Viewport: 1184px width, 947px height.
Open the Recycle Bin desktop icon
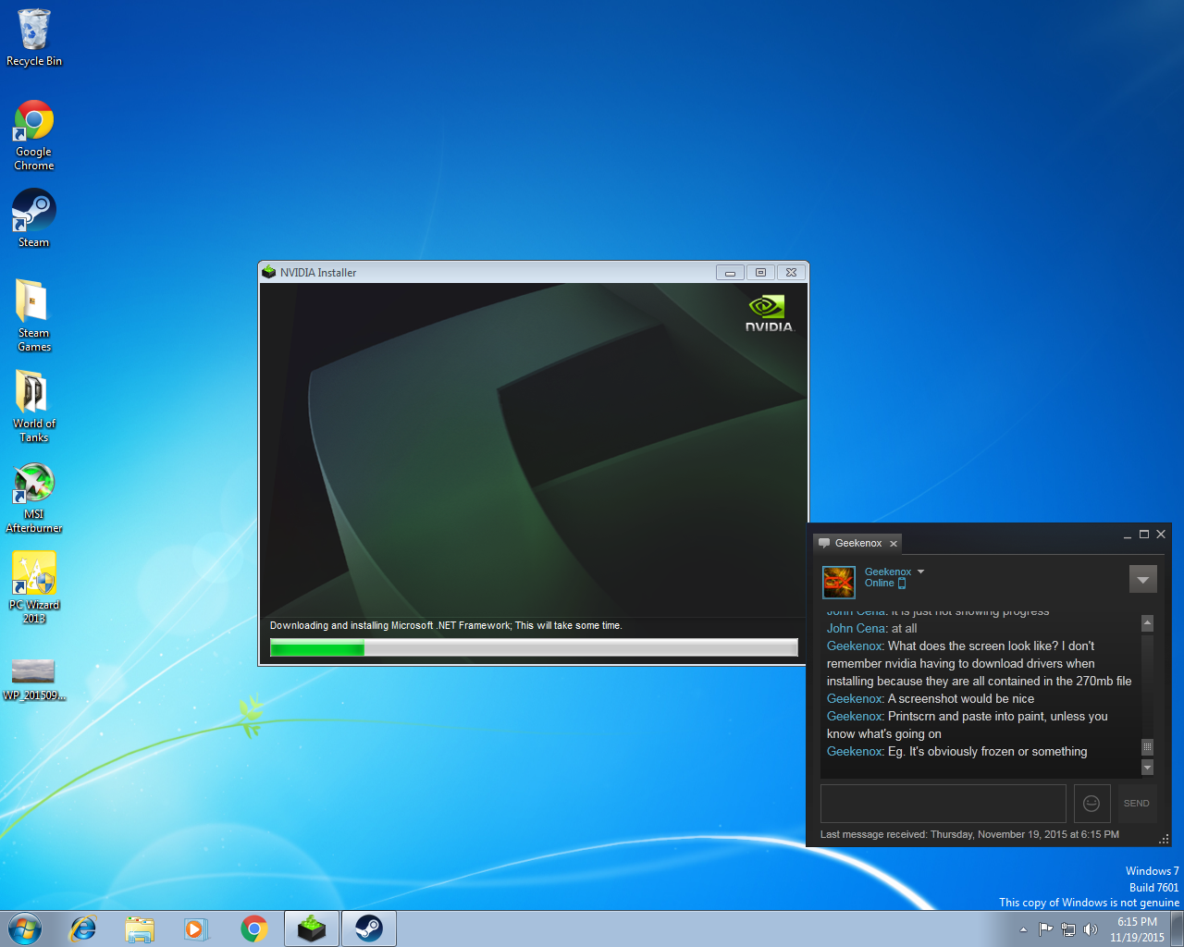pos(34,38)
